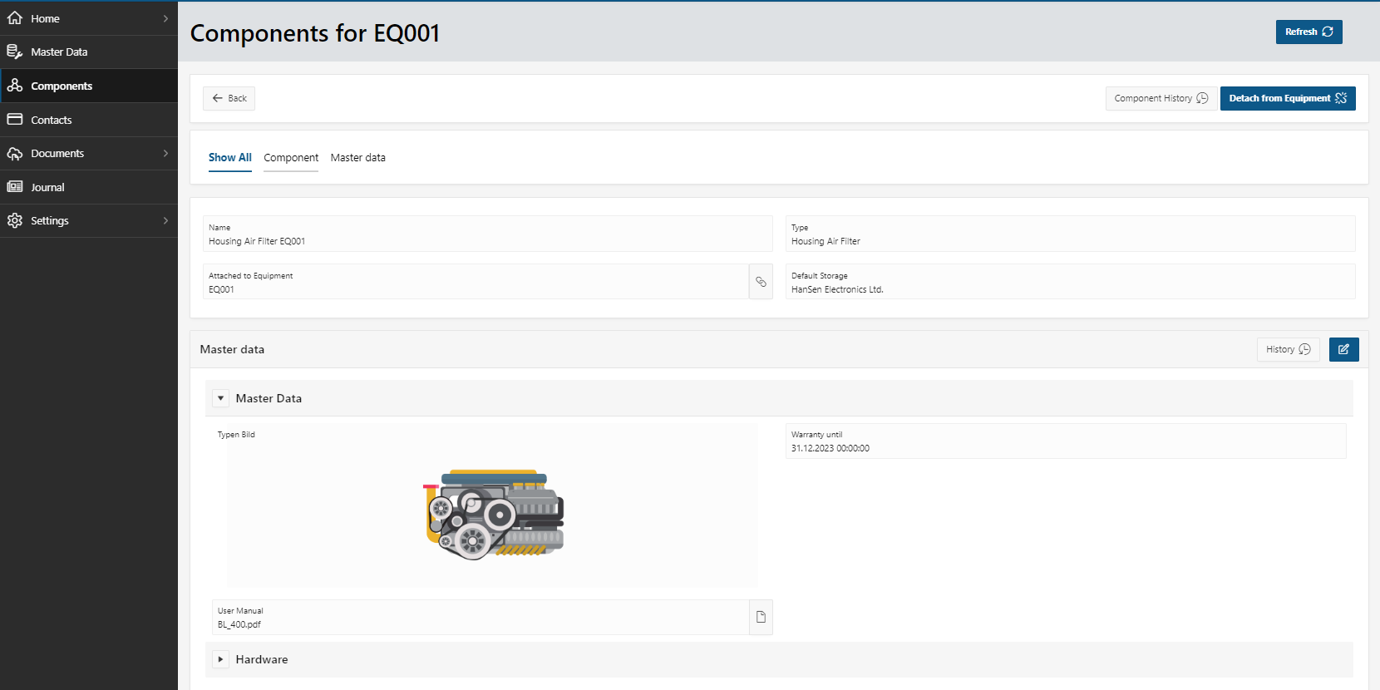Collapse the Master Data section

click(220, 398)
